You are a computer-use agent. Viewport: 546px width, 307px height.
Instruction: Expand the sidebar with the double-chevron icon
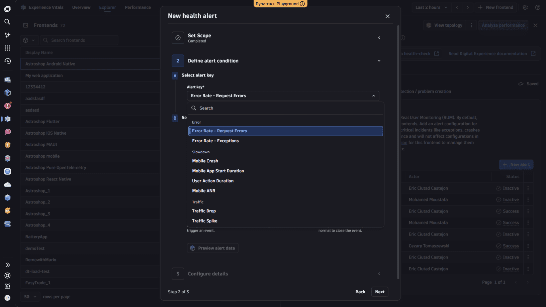(x=7, y=265)
